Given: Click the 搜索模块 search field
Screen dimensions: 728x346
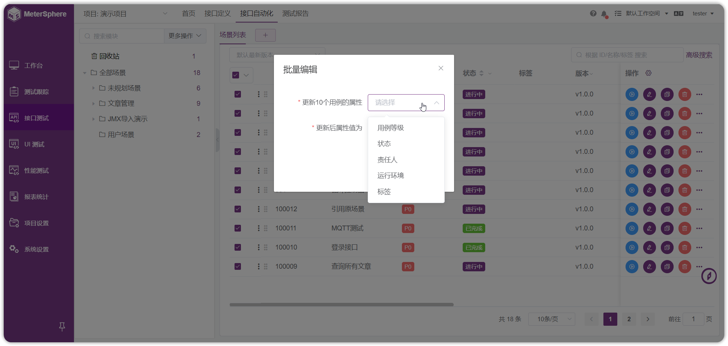Looking at the screenshot, I should [x=122, y=36].
